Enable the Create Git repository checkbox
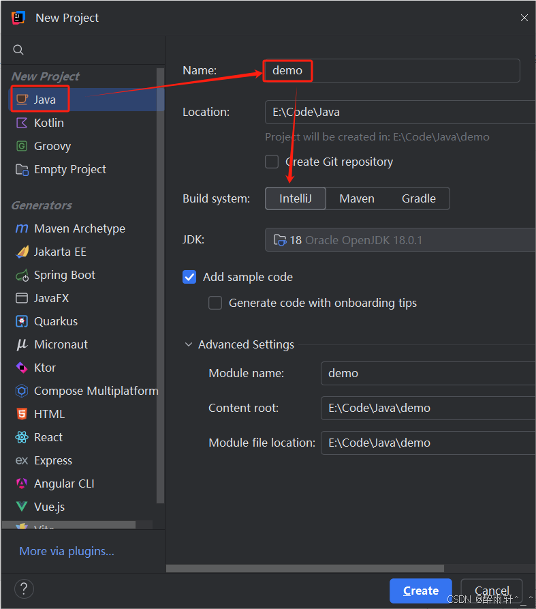Viewport: 536px width, 609px height. coord(272,162)
